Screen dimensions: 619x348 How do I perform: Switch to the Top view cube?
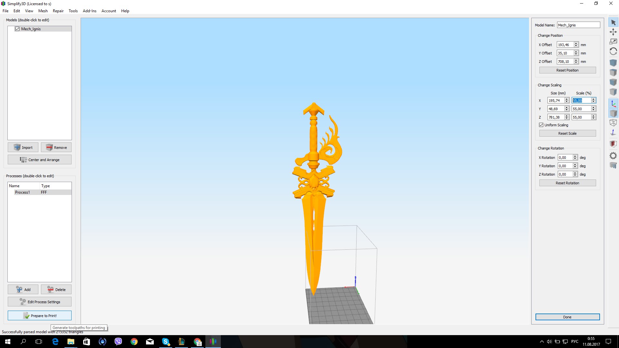click(x=613, y=72)
